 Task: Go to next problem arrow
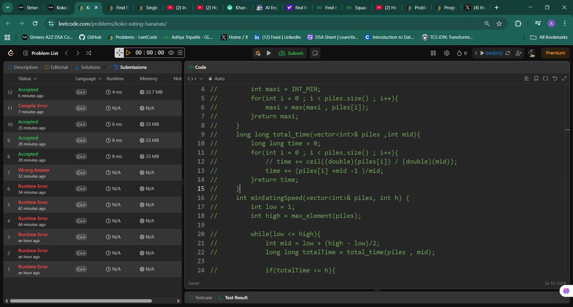pyautogui.click(x=78, y=53)
